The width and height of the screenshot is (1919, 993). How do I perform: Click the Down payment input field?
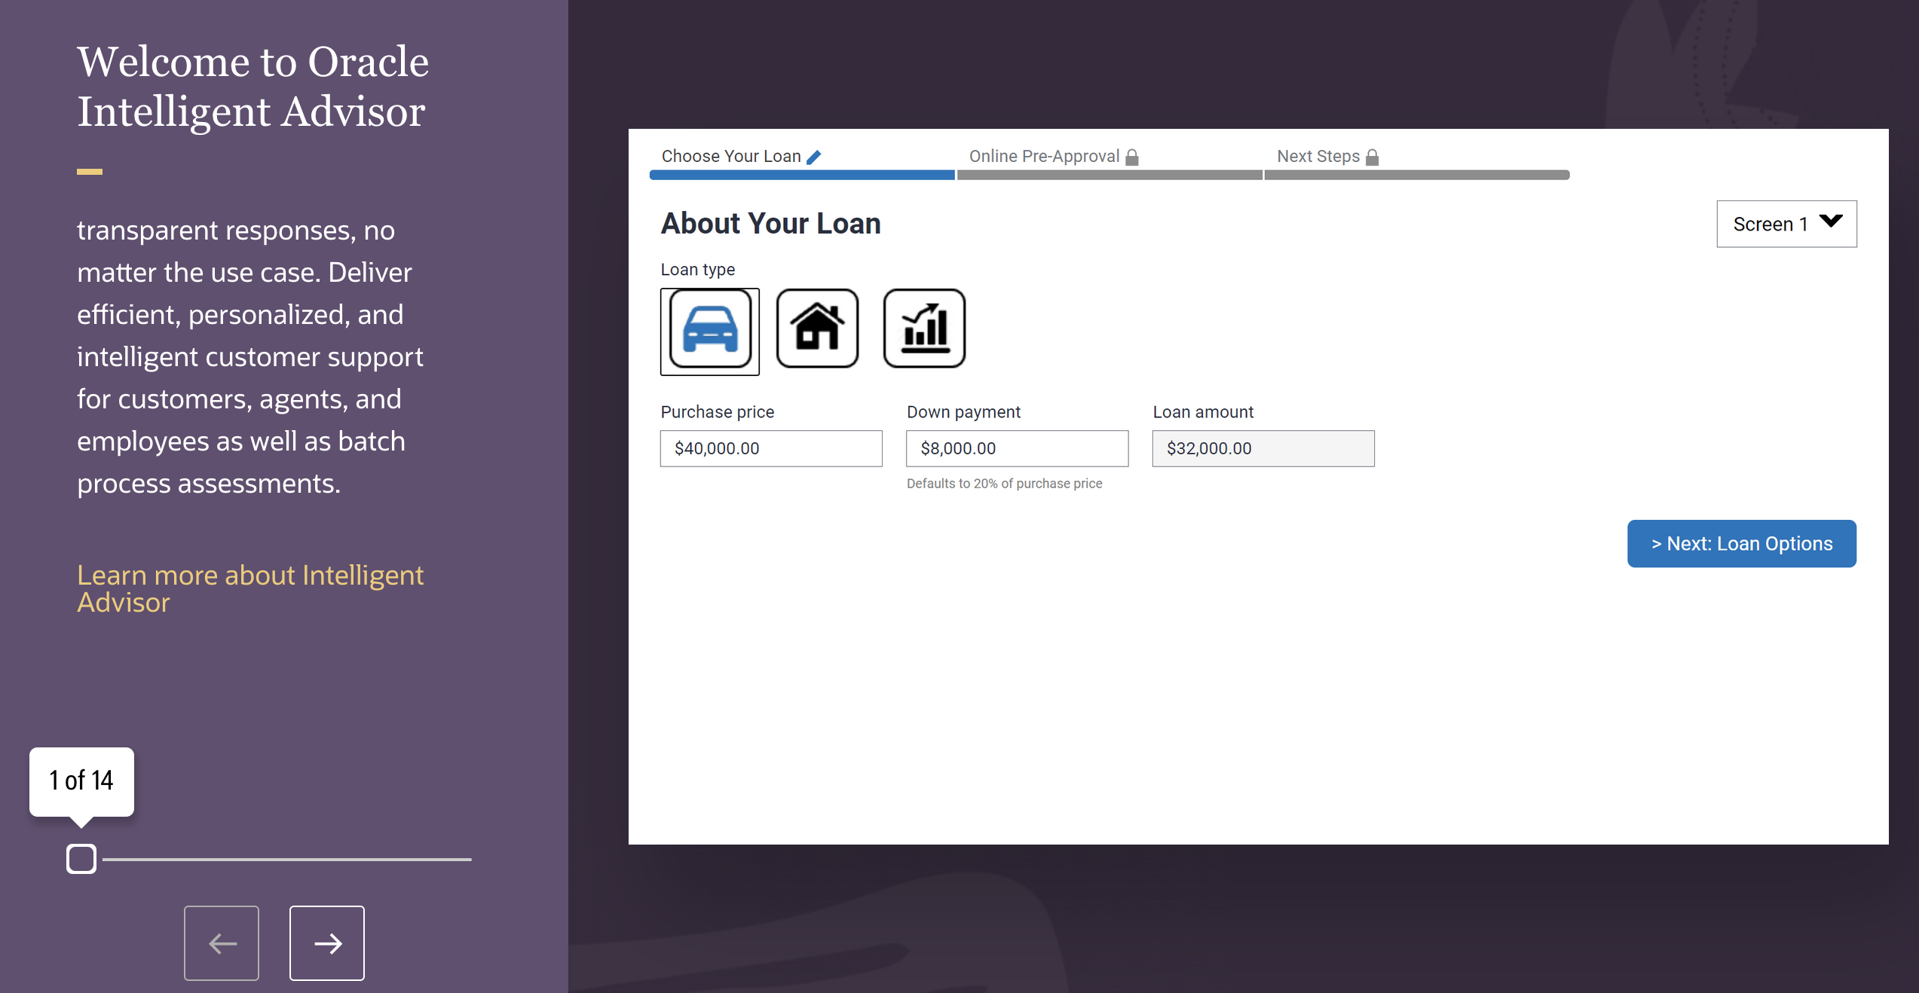tap(1016, 448)
